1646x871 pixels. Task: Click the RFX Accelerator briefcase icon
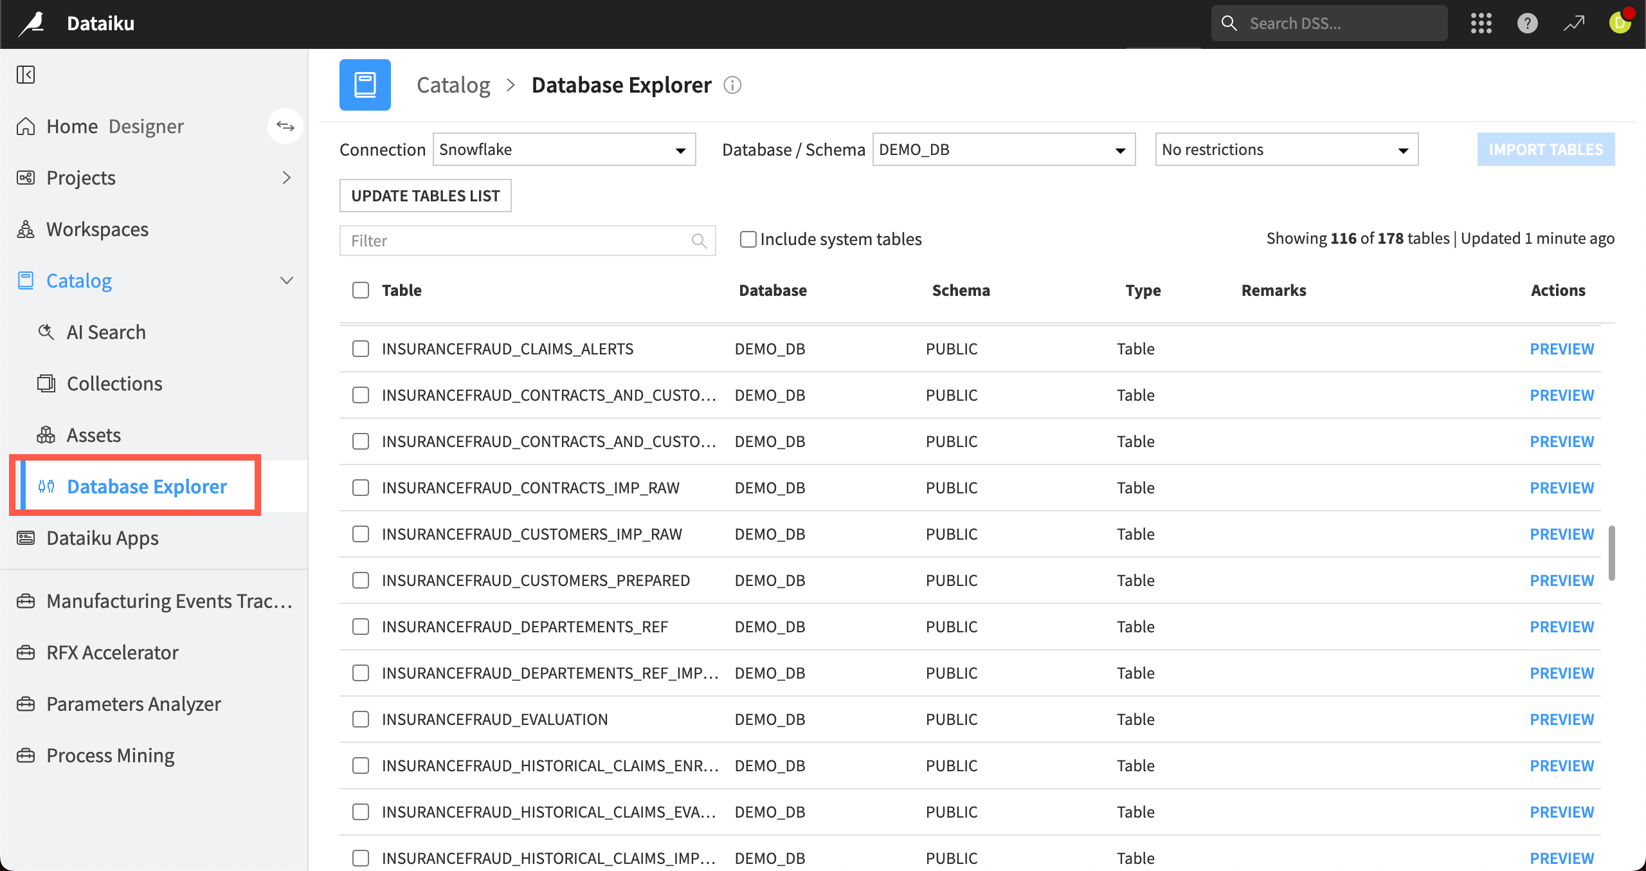[26, 652]
